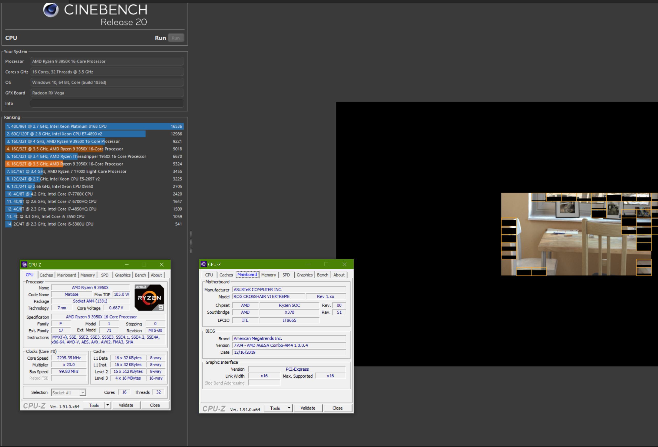
Task: Select Core i7-6700HQ ranking entry
Action: [94, 201]
